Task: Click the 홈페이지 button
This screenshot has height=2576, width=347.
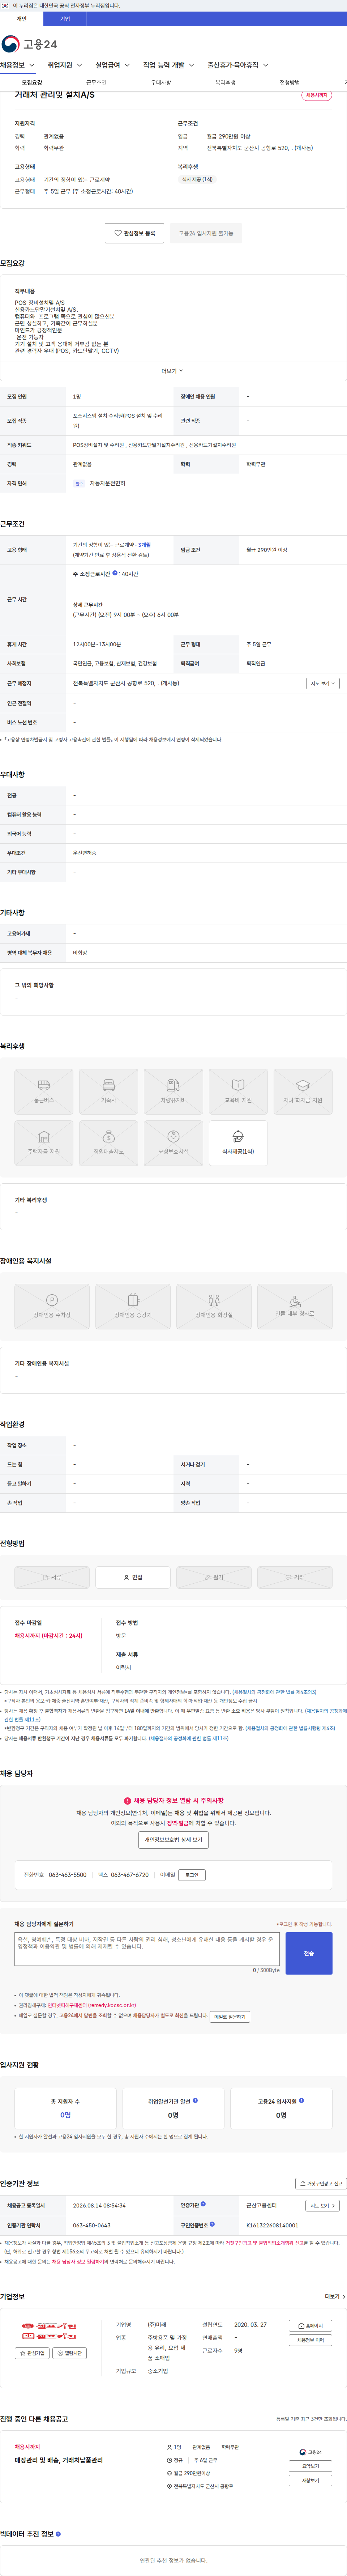Action: (x=310, y=2326)
